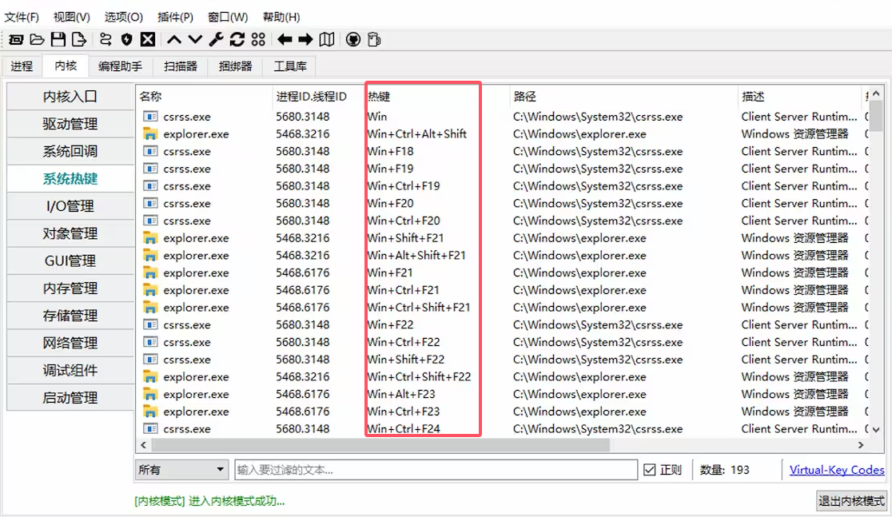Toggle the 正则 regex checkbox
The width and height of the screenshot is (892, 517).
(x=650, y=470)
